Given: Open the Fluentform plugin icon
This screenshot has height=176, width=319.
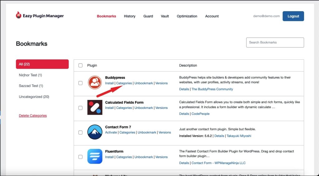Looking at the screenshot, I should point(95,156).
